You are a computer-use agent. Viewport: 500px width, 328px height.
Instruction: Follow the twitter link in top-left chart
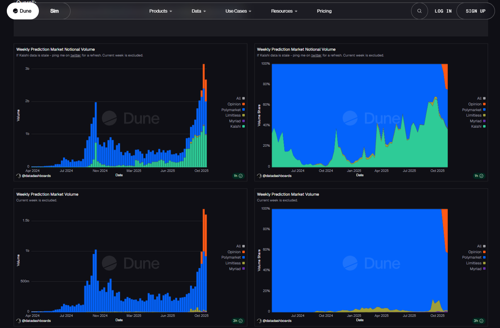click(x=76, y=55)
